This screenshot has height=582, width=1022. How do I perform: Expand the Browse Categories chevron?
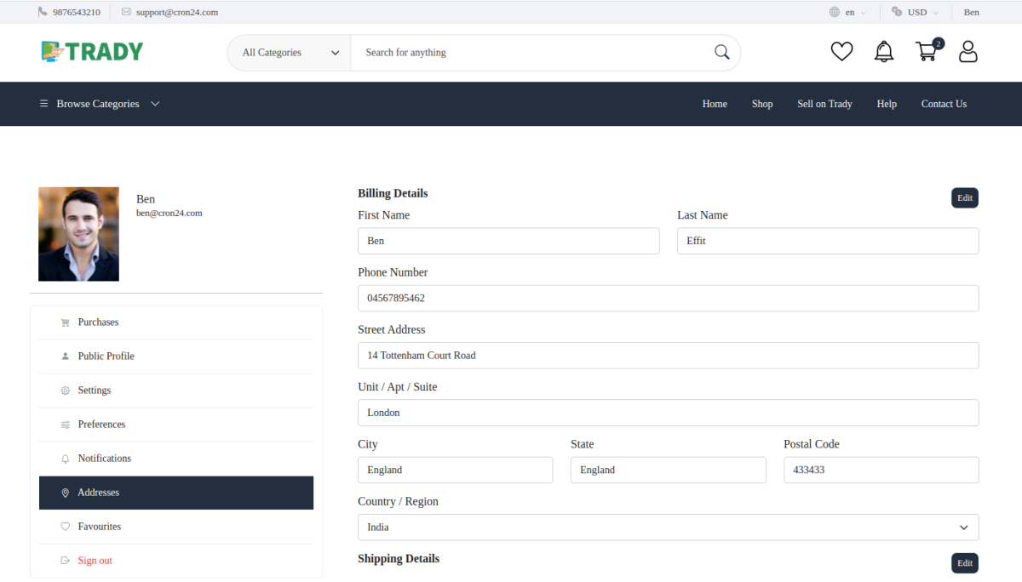click(x=155, y=104)
